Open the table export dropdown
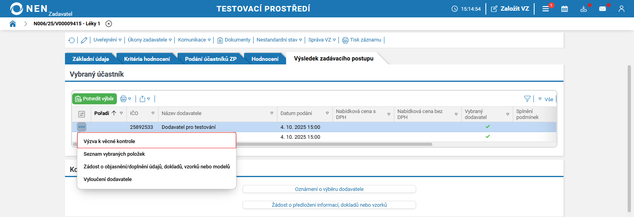The height and width of the screenshot is (217, 634). click(x=145, y=99)
